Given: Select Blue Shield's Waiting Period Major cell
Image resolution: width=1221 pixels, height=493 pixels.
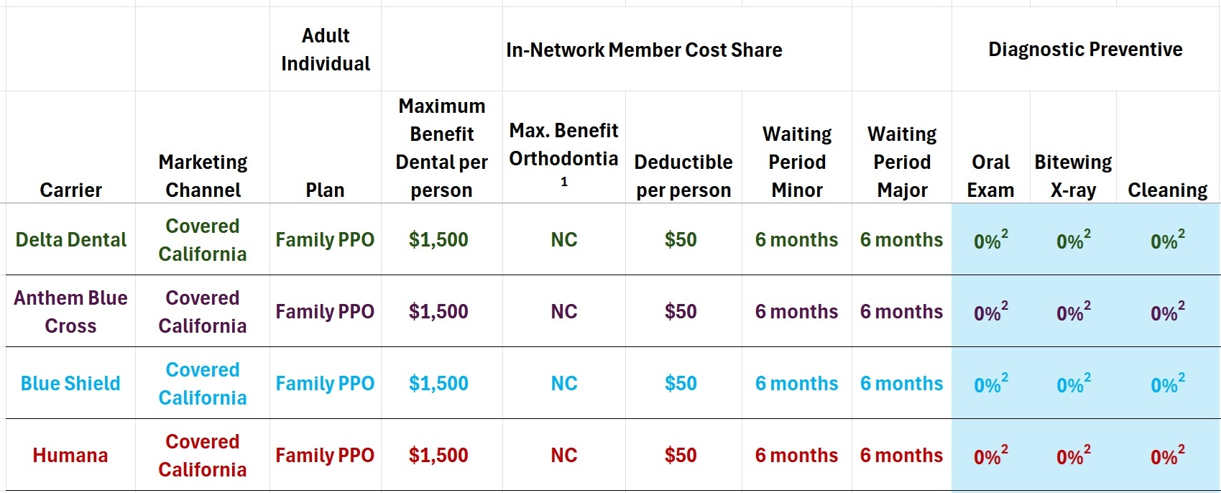Looking at the screenshot, I should 901,383.
